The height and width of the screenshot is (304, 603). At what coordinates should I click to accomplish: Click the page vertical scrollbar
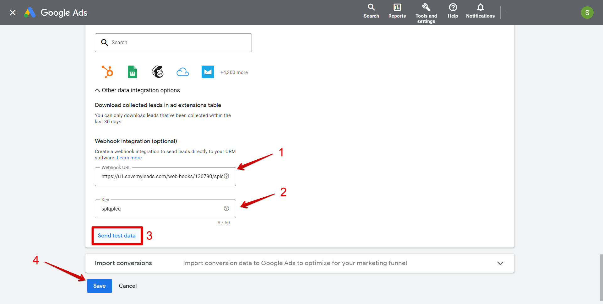(x=601, y=278)
